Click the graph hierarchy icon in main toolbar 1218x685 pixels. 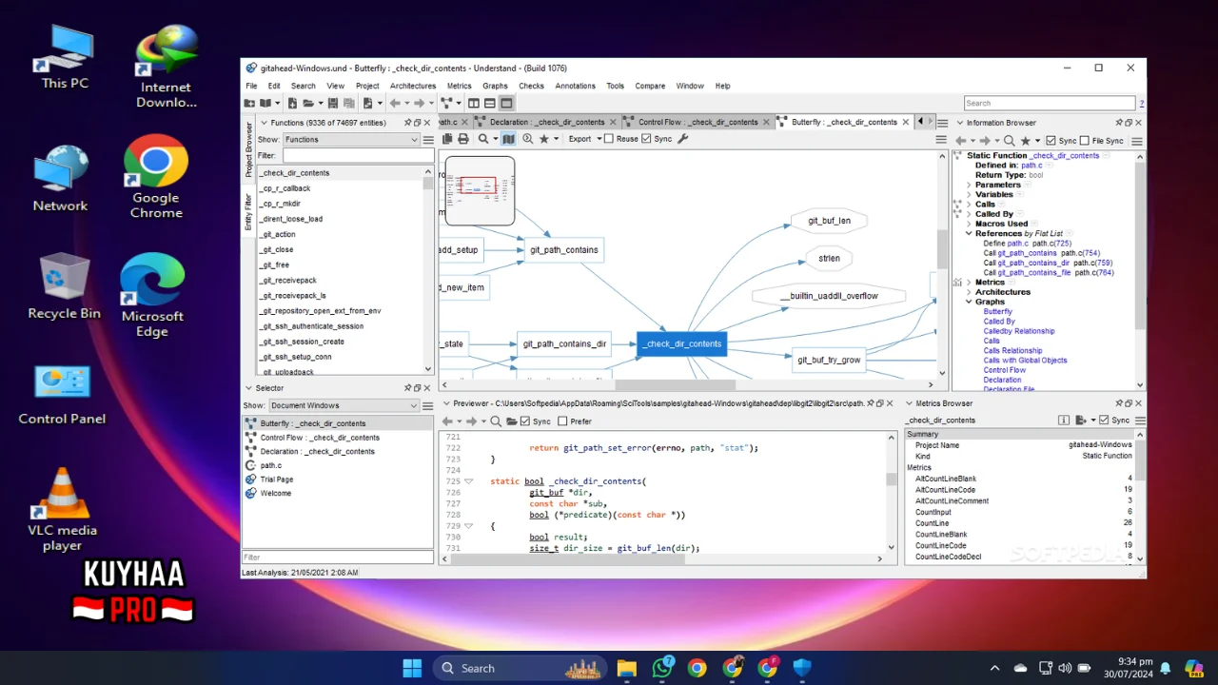coord(446,103)
